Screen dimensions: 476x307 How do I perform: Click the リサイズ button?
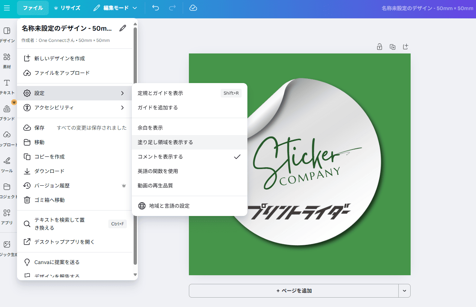point(67,8)
